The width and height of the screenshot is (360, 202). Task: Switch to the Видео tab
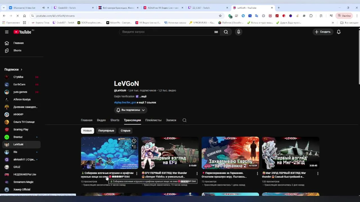tap(101, 120)
